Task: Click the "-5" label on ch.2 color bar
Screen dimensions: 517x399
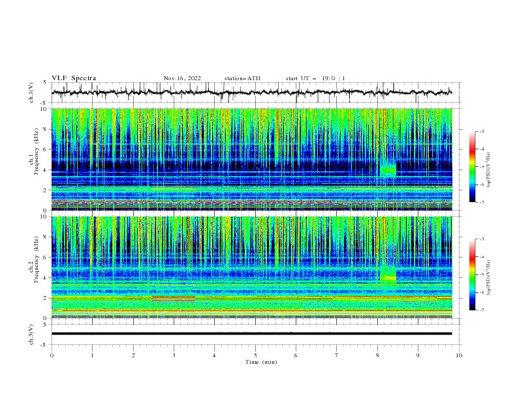Action: (482, 274)
